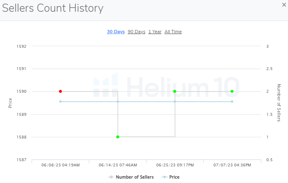Click the 07/07/23 04:36PM axis label
This screenshot has height=183, width=288.
(x=232, y=165)
